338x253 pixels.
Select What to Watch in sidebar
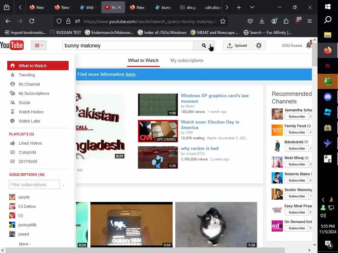pyautogui.click(x=38, y=66)
